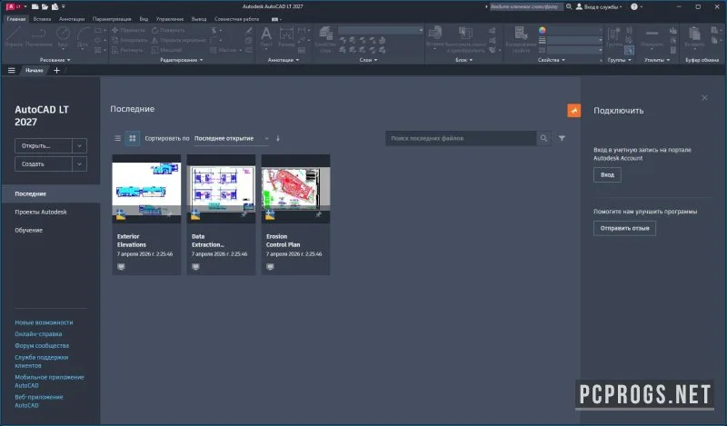This screenshot has height=426, width=727.
Task: Switch recent files to grid view
Action: (132, 138)
